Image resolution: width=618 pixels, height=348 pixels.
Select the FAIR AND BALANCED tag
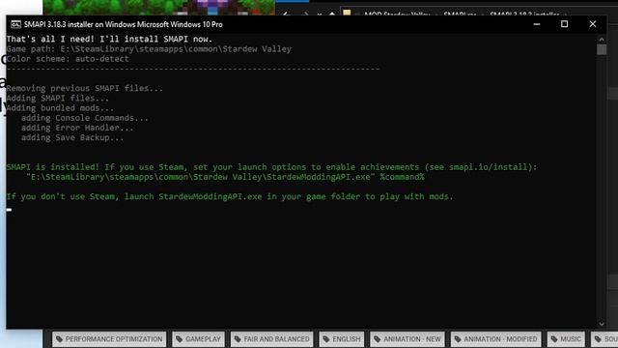[x=272, y=339]
